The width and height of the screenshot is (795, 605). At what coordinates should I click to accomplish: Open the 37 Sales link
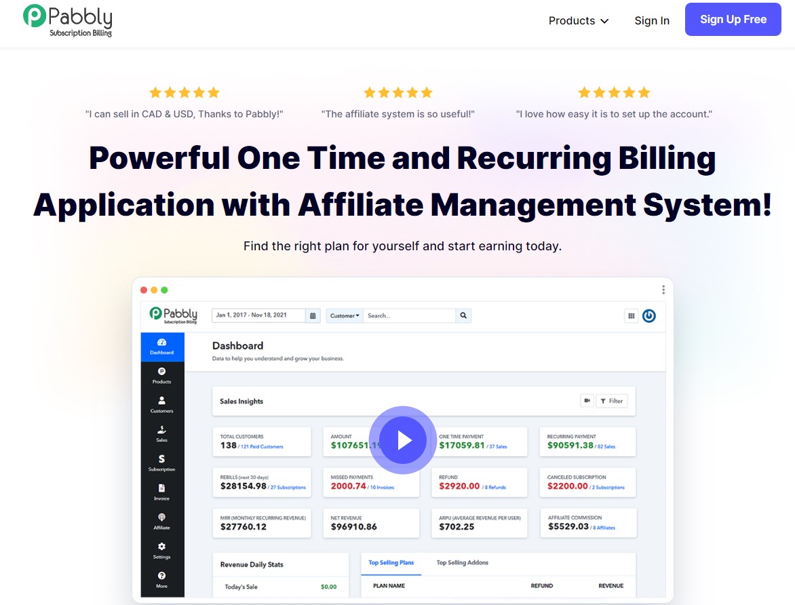click(498, 447)
